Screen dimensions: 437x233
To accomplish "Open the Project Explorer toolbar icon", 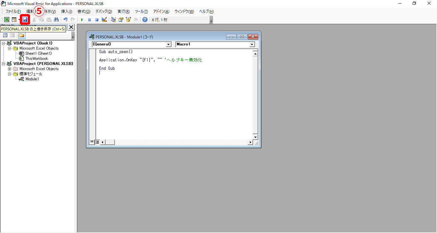I will tap(113, 20).
